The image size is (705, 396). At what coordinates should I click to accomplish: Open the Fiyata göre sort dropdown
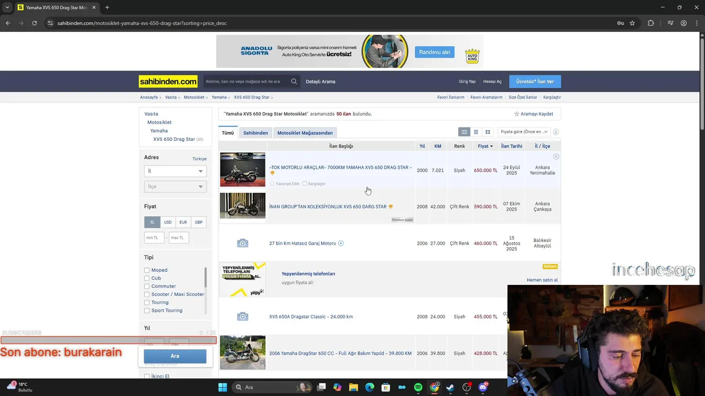point(524,132)
